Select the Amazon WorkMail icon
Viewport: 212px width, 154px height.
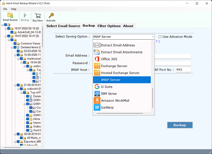click(x=97, y=100)
